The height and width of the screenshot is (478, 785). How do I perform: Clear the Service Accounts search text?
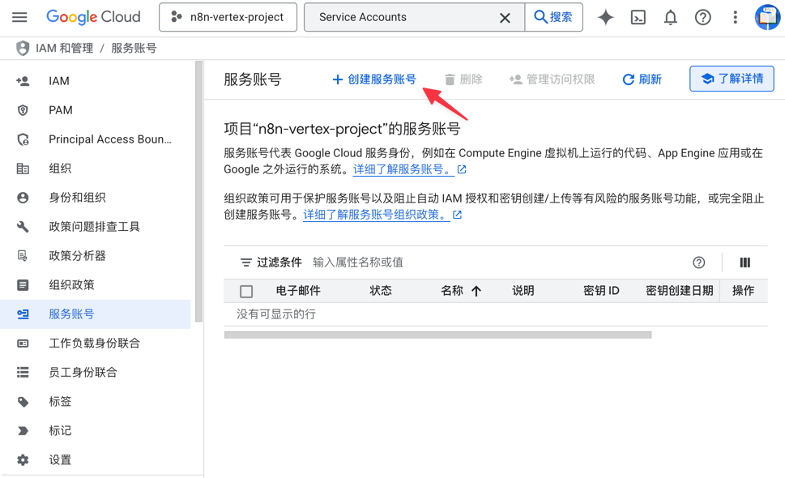pyautogui.click(x=505, y=17)
